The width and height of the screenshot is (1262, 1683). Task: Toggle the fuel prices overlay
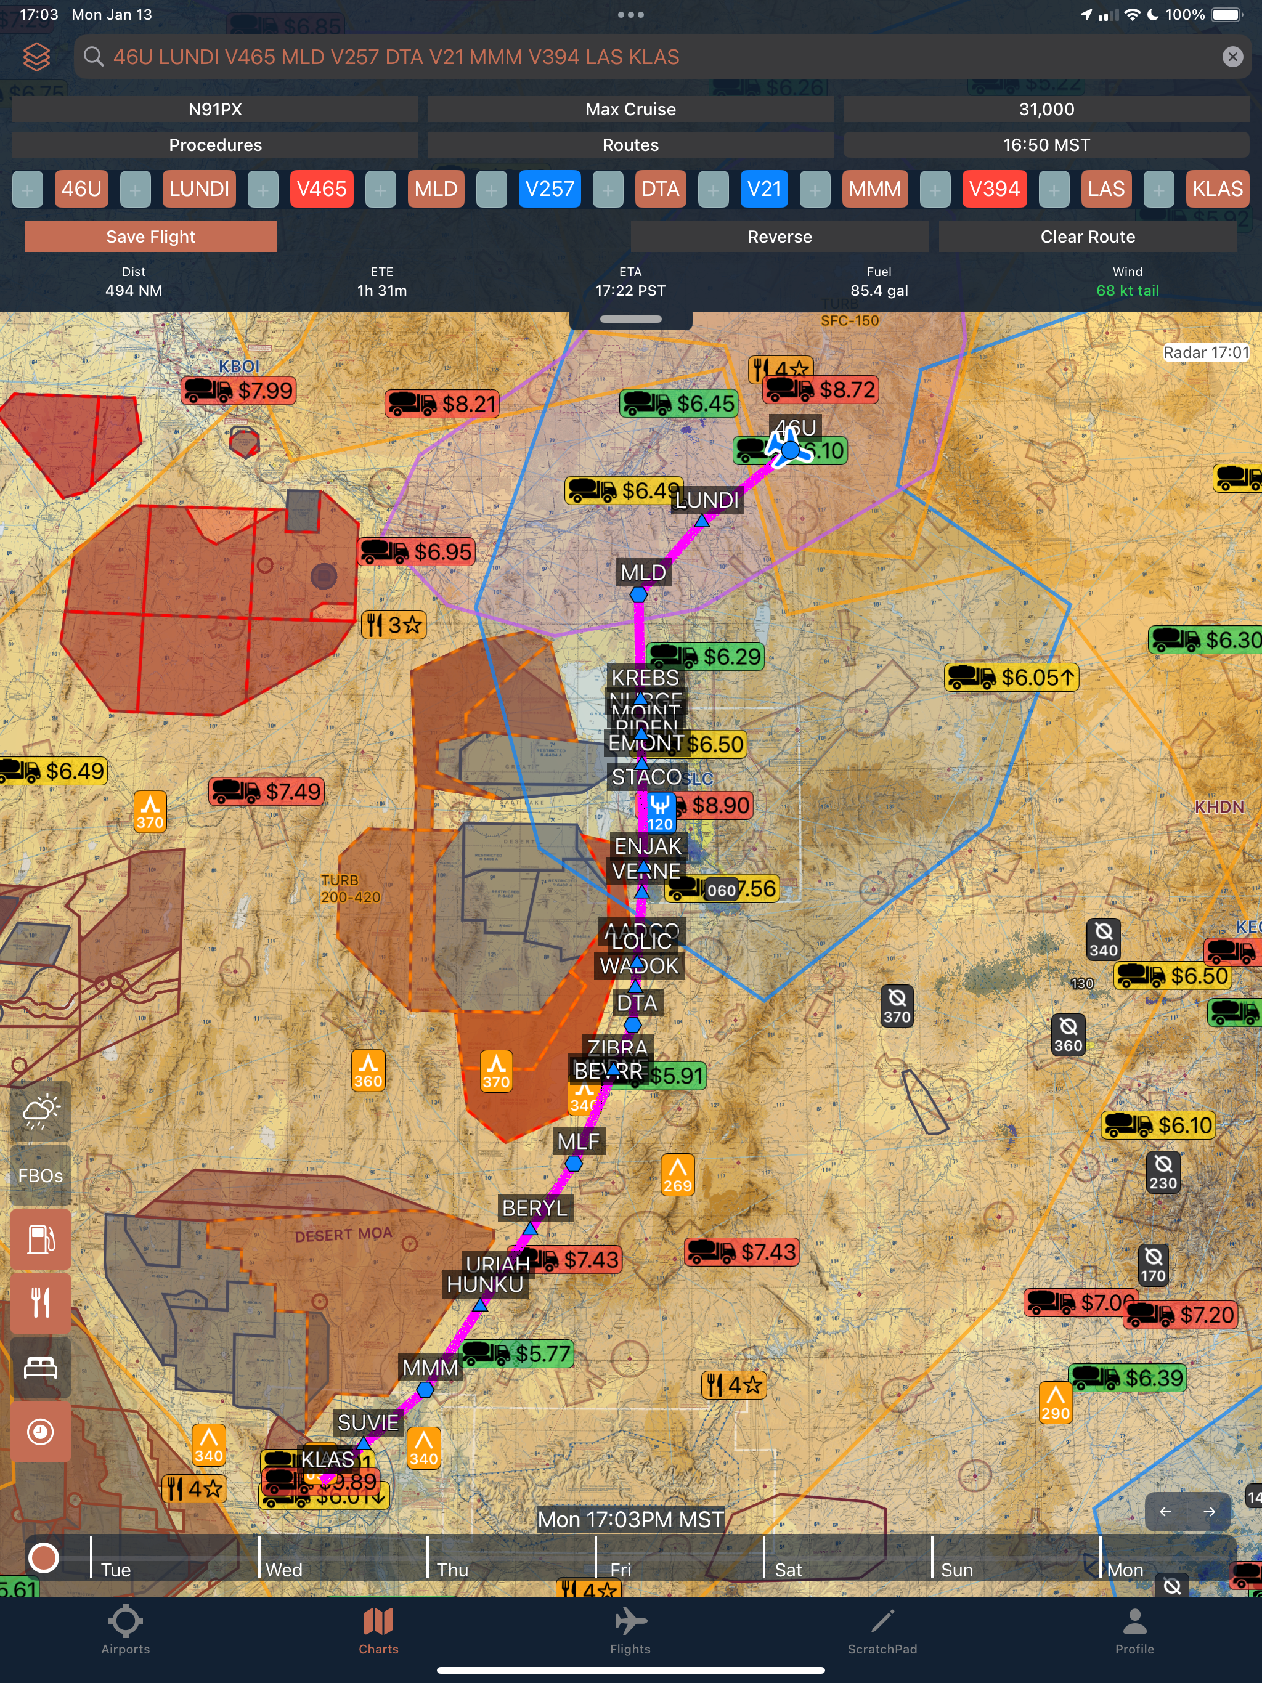40,1239
